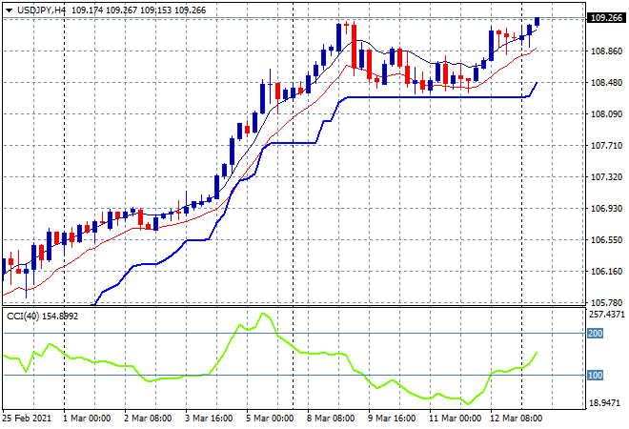Click the USDJPY,H4 chart title

(41, 10)
